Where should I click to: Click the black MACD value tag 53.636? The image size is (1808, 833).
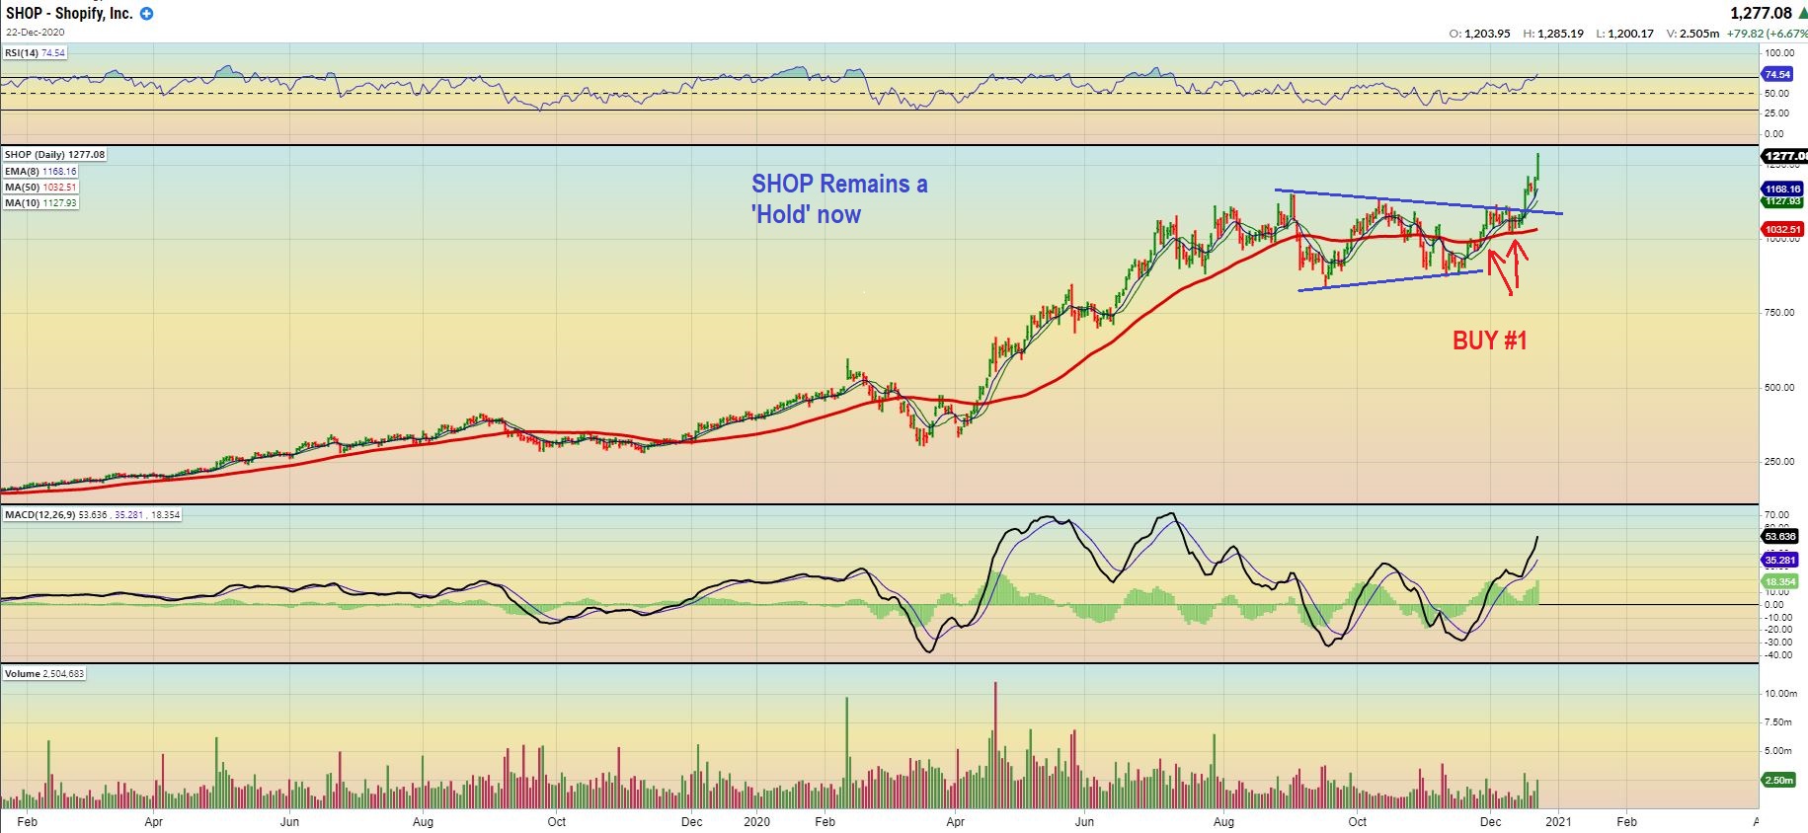pos(1780,537)
